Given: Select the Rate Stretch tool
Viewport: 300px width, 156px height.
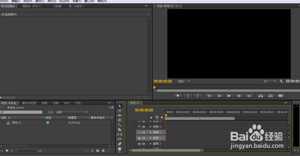Looking at the screenshot, I should pyautogui.click(x=120, y=125).
